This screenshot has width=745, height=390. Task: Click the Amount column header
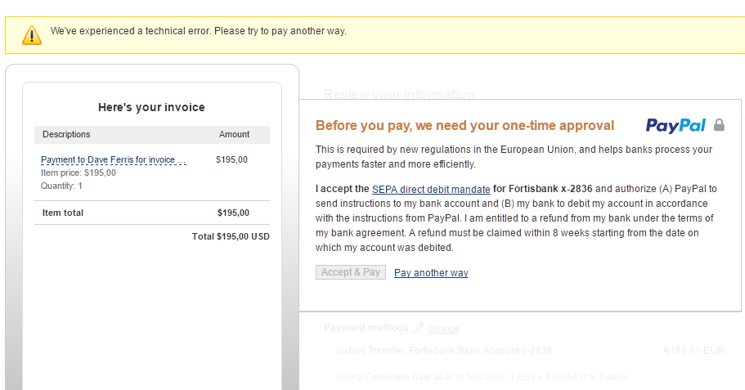pos(234,134)
